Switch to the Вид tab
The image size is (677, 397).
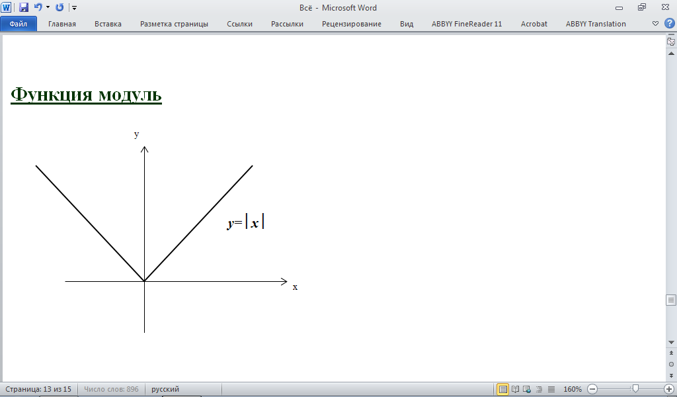click(x=407, y=24)
